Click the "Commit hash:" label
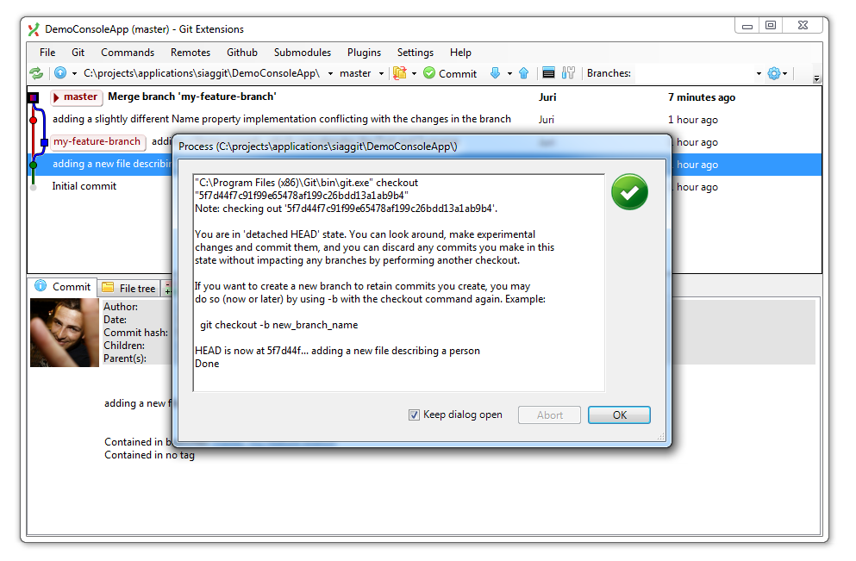This screenshot has width=856, height=561. [136, 333]
